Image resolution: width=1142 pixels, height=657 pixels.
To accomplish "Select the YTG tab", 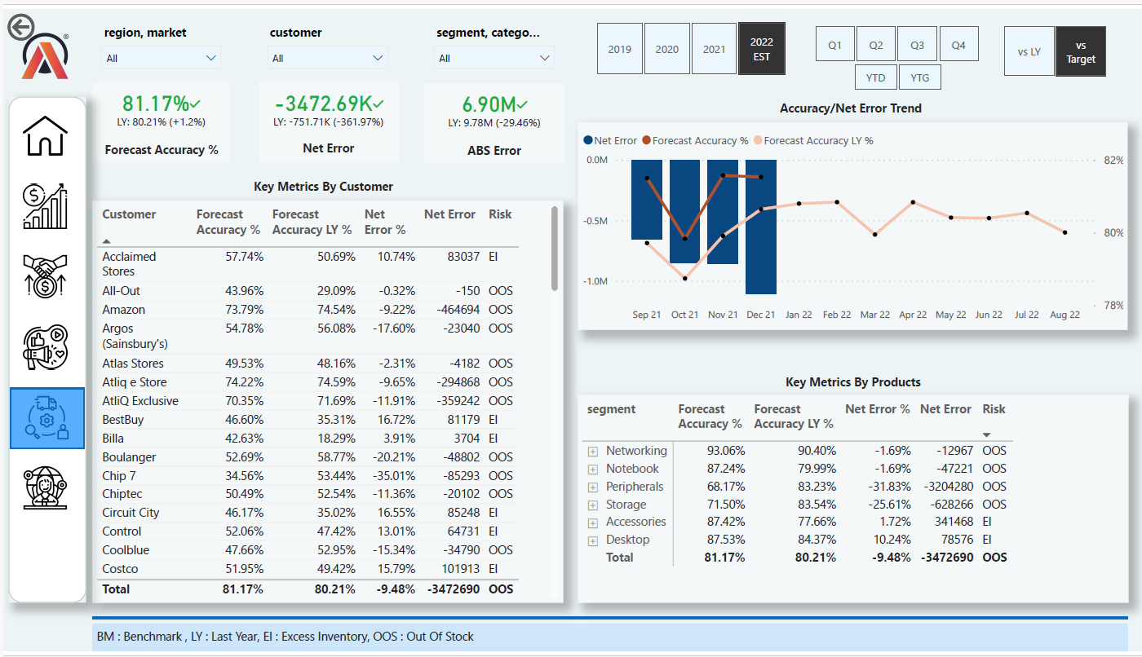I will point(919,77).
